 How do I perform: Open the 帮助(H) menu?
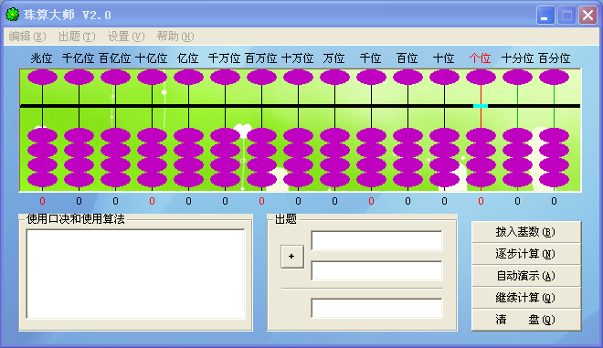tap(175, 37)
